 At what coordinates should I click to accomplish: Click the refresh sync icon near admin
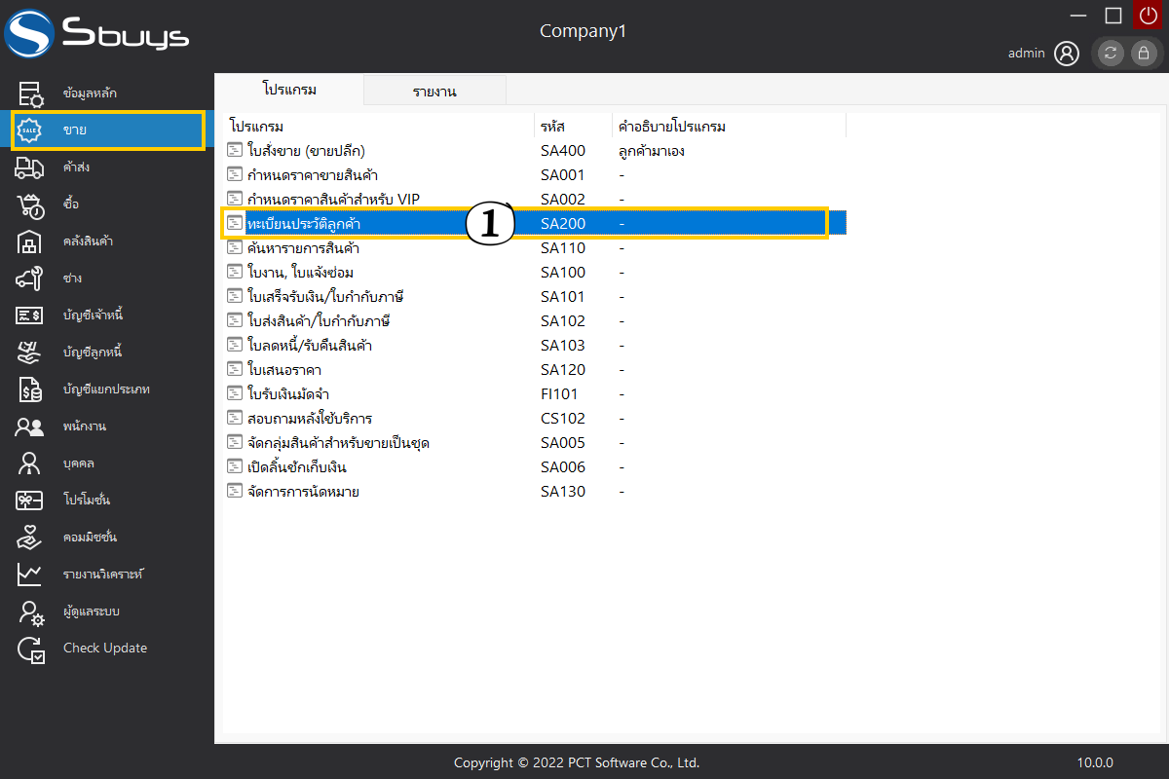[1111, 54]
